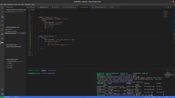
Task: Run the jenkinsfile with the play icon
Action: point(166,7)
